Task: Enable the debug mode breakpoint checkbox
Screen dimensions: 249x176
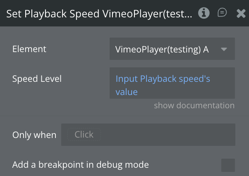Action: tap(228, 165)
